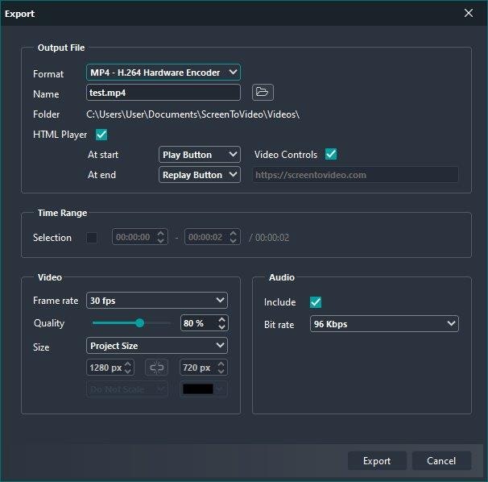The image size is (488, 482).
Task: Click the aspect ratio lock icon between sizes
Action: [x=156, y=368]
